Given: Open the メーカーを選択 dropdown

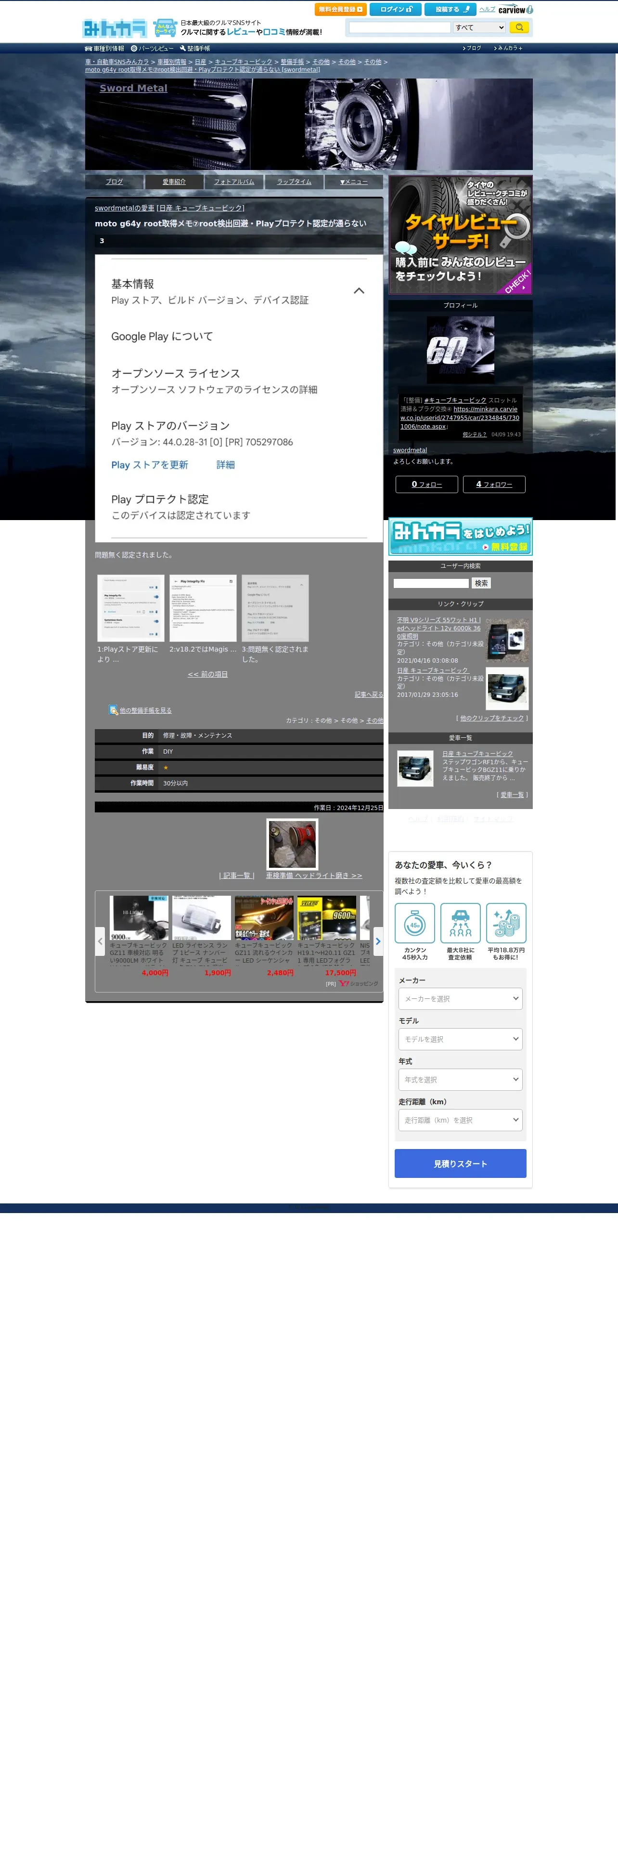Looking at the screenshot, I should click(461, 998).
